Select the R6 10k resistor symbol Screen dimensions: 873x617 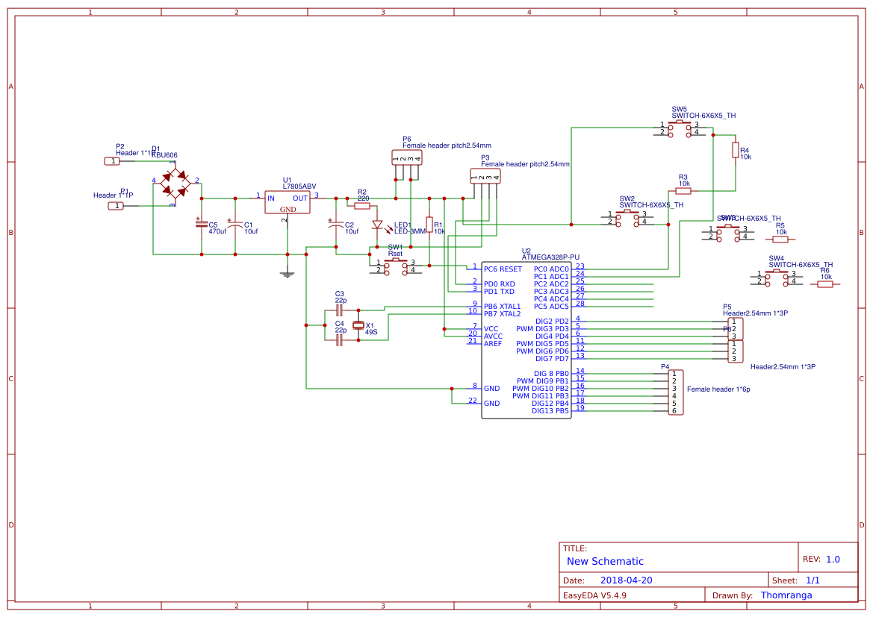(825, 284)
